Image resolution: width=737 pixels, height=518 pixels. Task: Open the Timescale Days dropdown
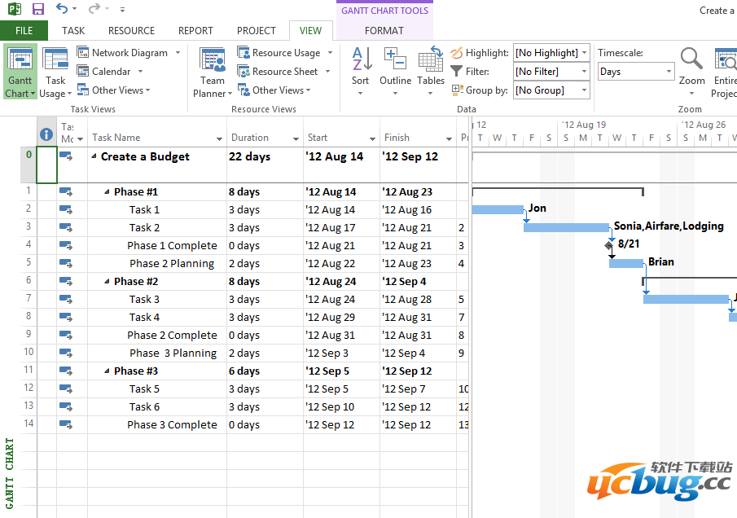tap(636, 72)
